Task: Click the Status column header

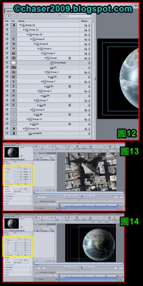Action: pos(84,21)
